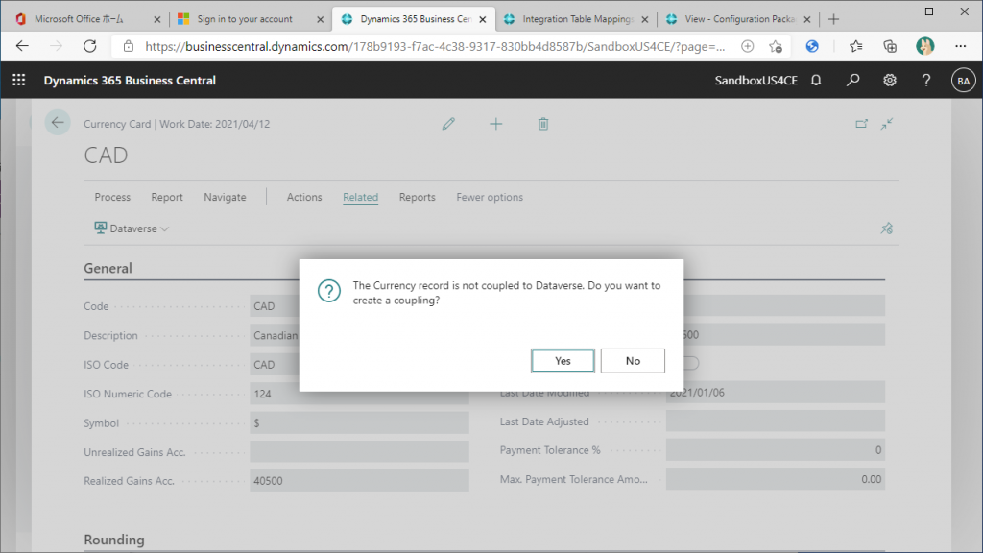Open the browser Favorites list icon
This screenshot has height=553, width=983.
855,46
